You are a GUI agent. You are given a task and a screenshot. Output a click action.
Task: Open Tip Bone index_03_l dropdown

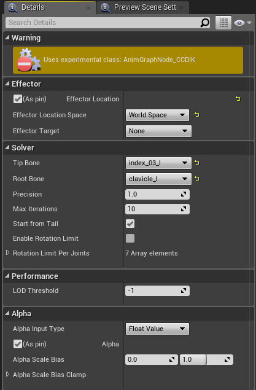(x=158, y=163)
